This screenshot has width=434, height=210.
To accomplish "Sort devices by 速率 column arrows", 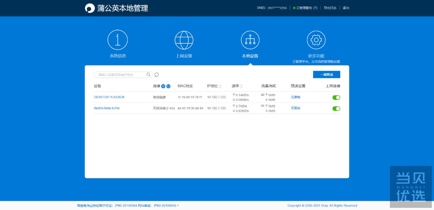I will [241, 86].
